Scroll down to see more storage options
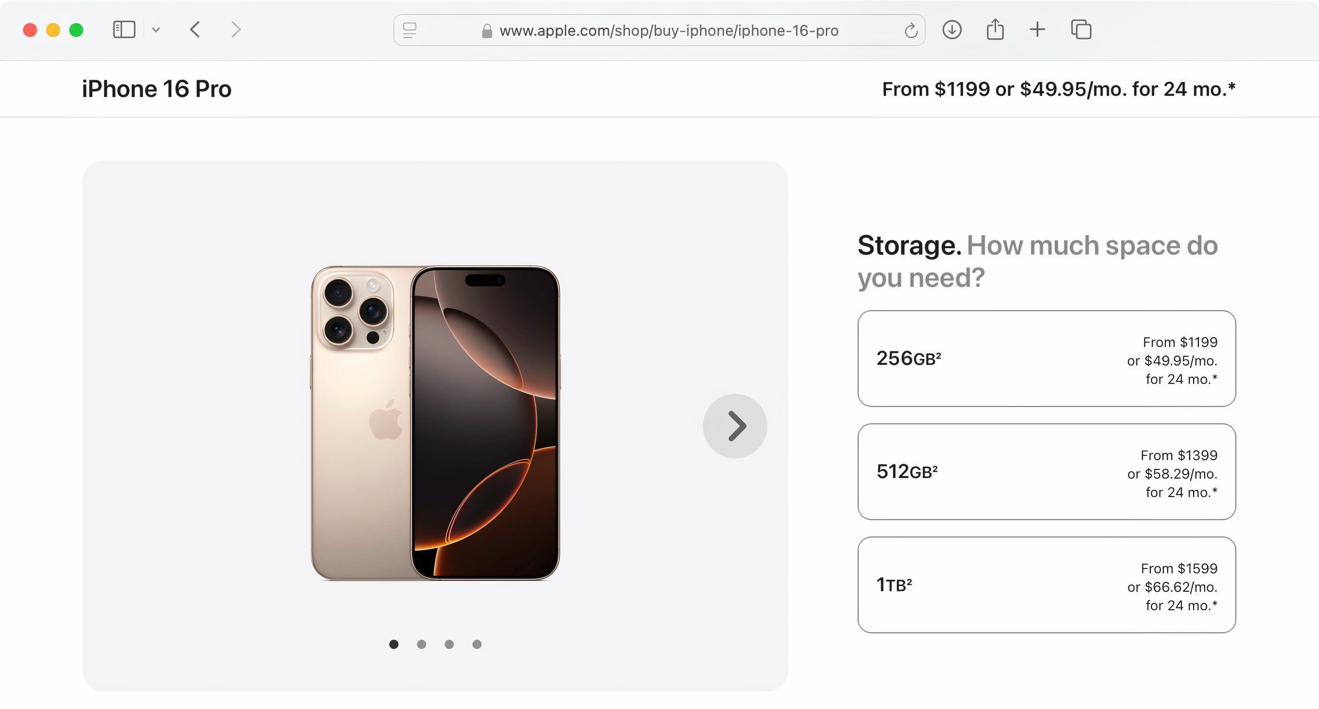 click(x=659, y=708)
